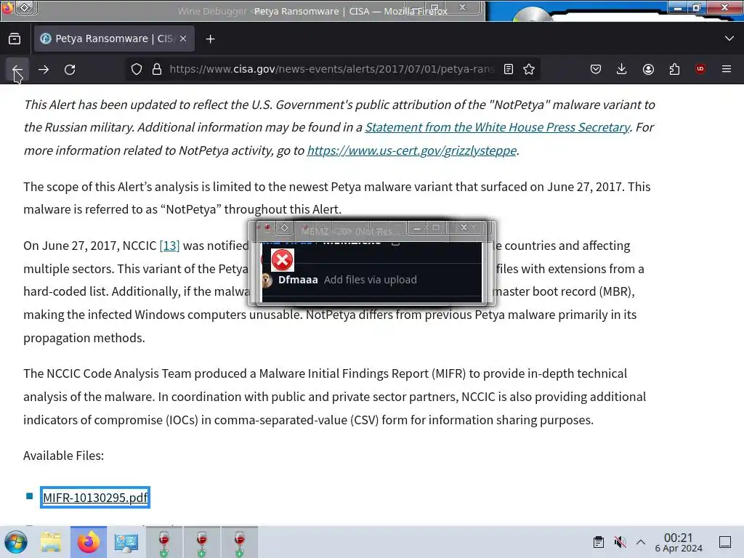The width and height of the screenshot is (744, 558).
Task: Click the Dfmaaa author name
Action: 298,280
